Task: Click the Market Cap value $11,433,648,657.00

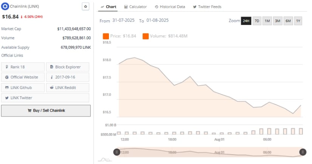Action: (74, 29)
